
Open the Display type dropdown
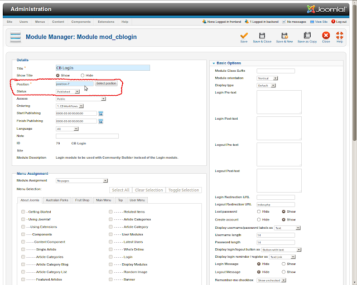coord(266,86)
